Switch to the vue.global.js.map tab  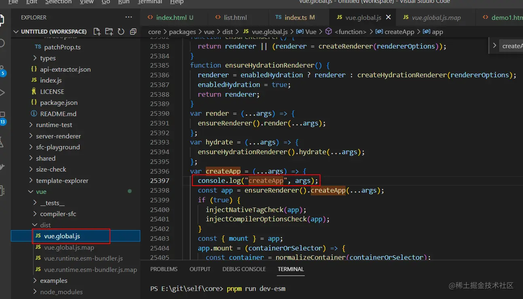(x=436, y=17)
